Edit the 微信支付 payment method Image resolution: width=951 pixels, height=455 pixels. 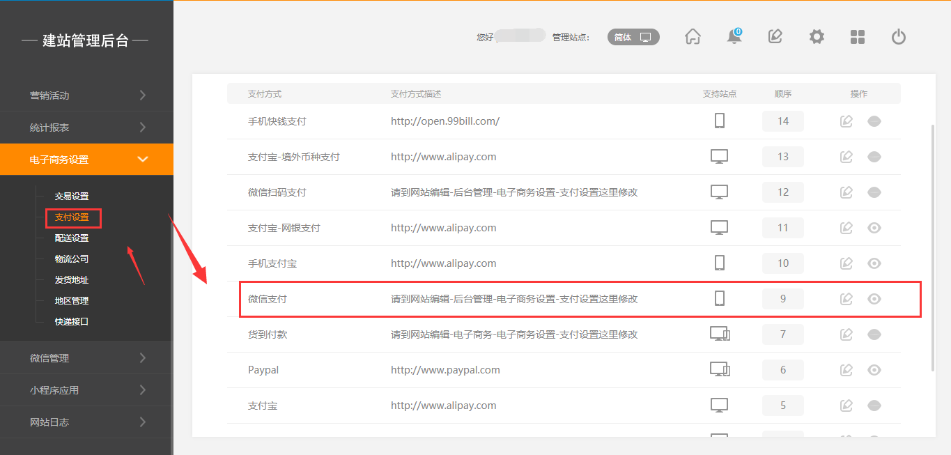846,299
